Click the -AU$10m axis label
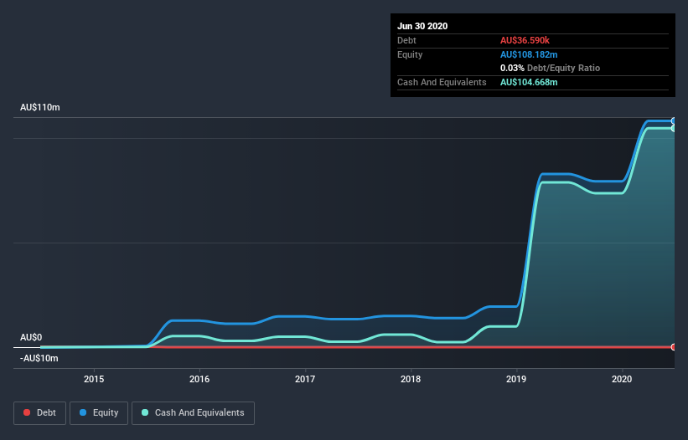The width and height of the screenshot is (688, 440). [39, 359]
